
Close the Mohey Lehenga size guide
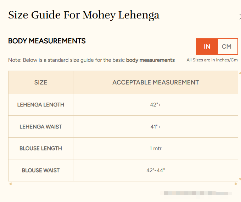(240, 16)
